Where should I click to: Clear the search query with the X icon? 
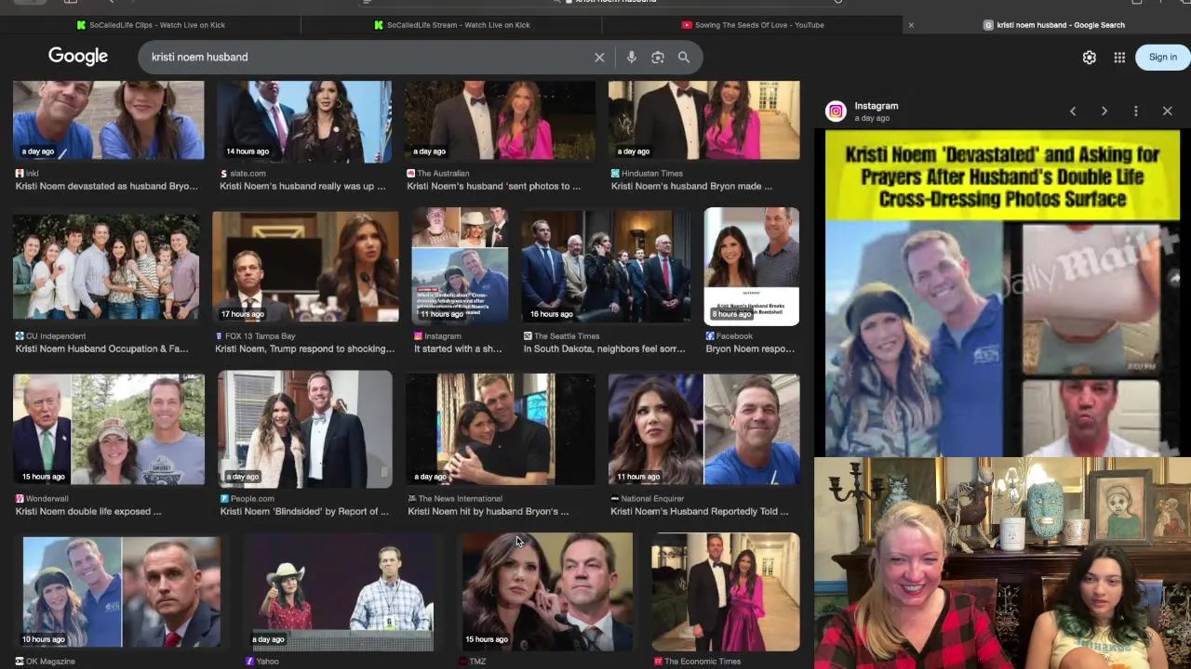[599, 58]
